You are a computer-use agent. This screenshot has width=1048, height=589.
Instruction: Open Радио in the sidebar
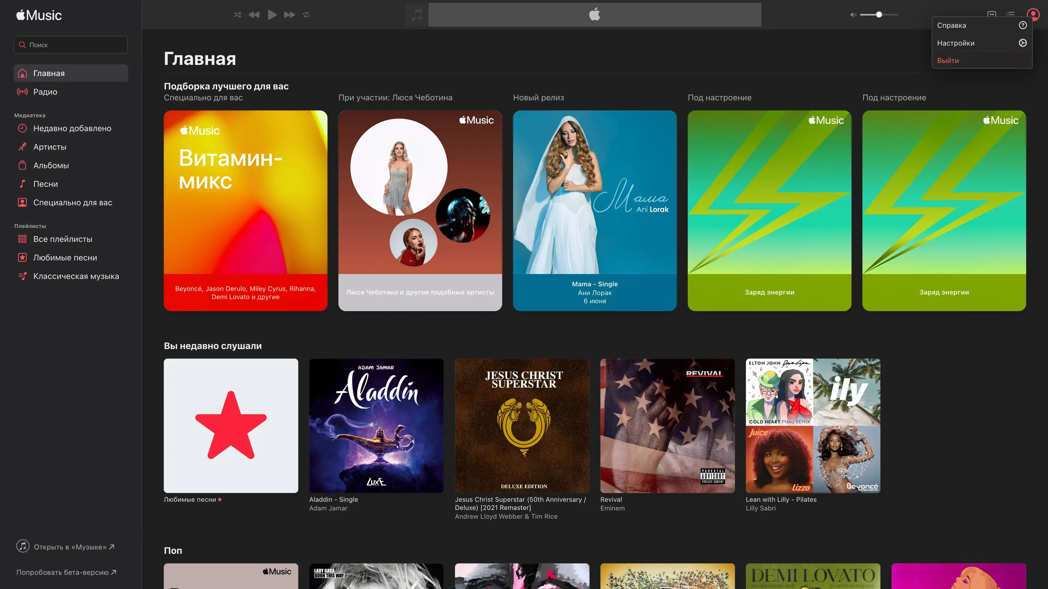(45, 92)
